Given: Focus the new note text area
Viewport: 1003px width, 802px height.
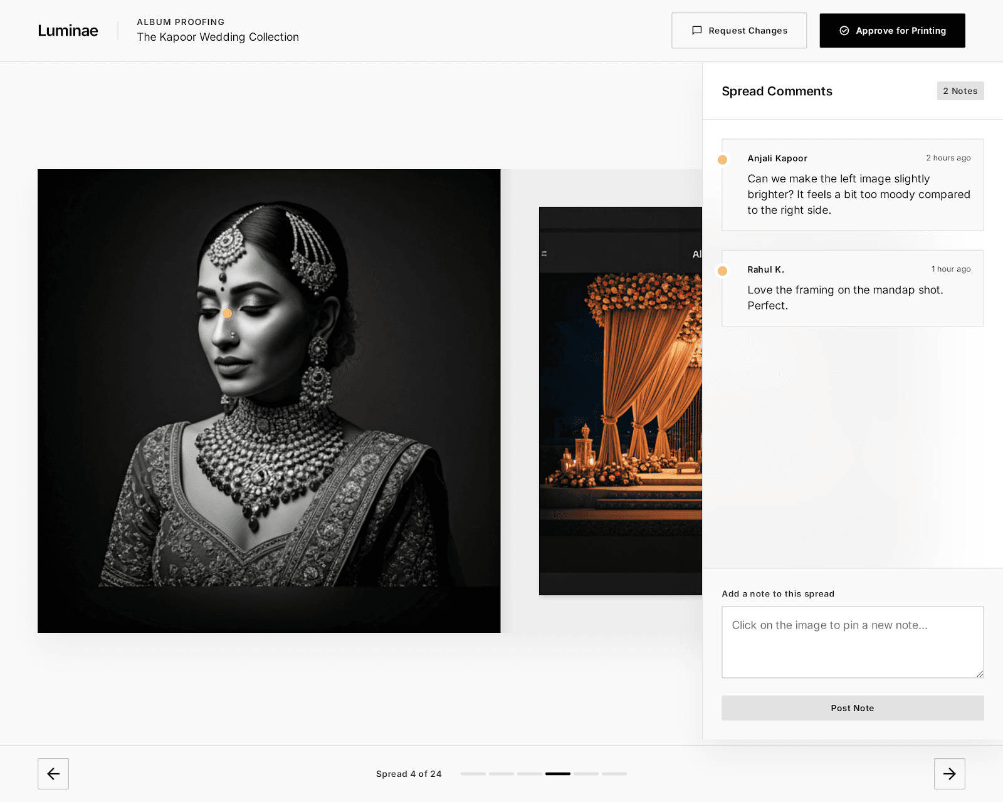Looking at the screenshot, I should 853,642.
